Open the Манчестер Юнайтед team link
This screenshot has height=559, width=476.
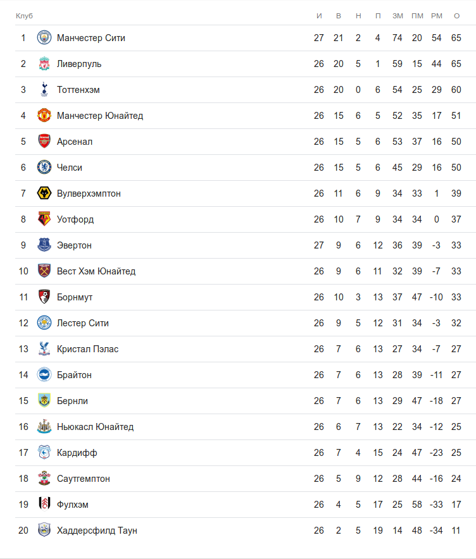(x=100, y=116)
